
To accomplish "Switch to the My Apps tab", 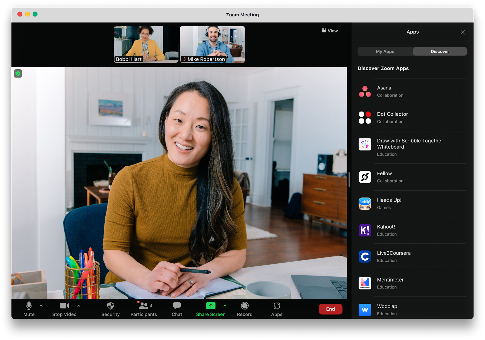I will coord(385,51).
